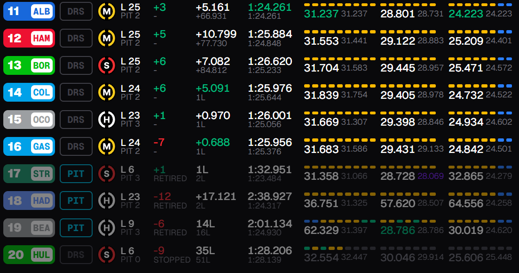Screen dimensions: 519x273
Task: Select the 18 HAD driver badge
Action: 29,201
